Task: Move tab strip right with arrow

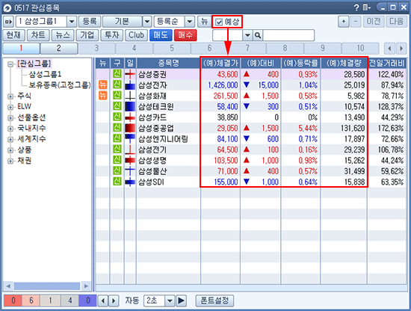Action: point(401,49)
